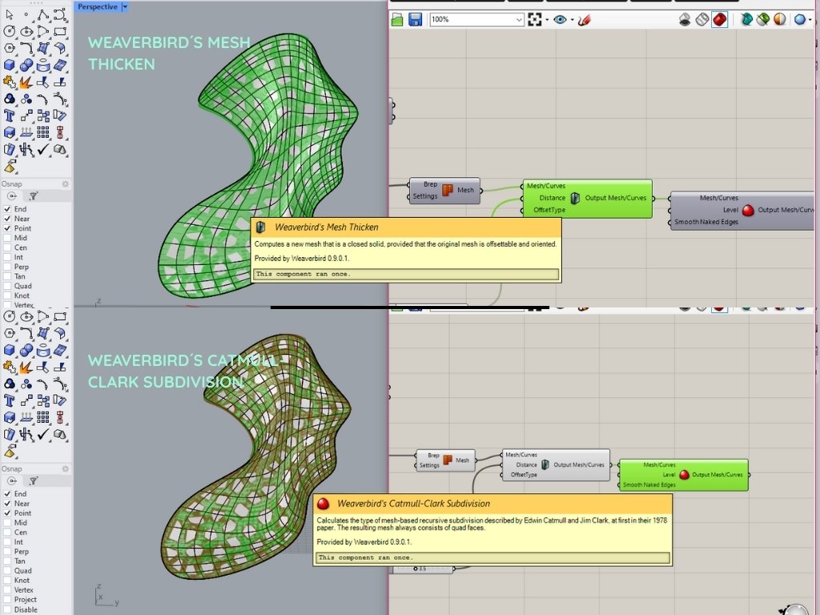
Task: Open the eye preview settings dropdown arrow
Action: pos(572,19)
